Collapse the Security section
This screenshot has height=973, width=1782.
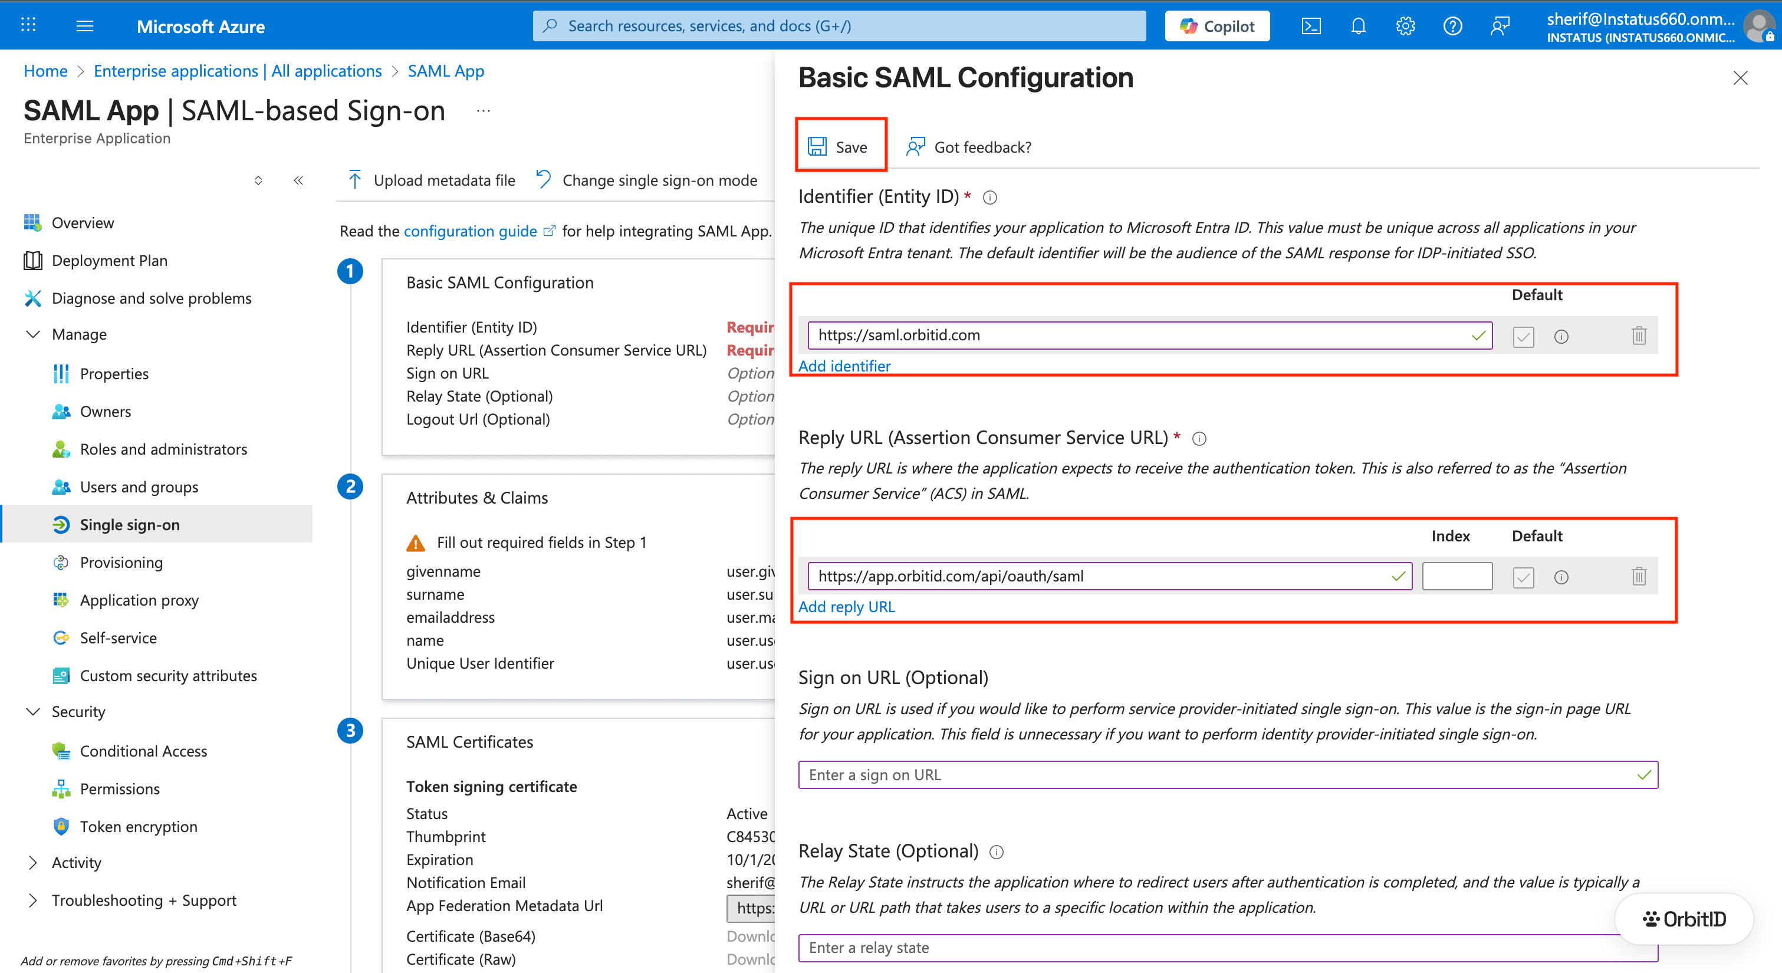(x=32, y=711)
